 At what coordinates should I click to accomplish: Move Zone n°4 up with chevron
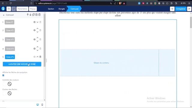(x=37, y=47)
